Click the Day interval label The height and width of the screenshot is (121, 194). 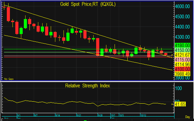coord(188,117)
